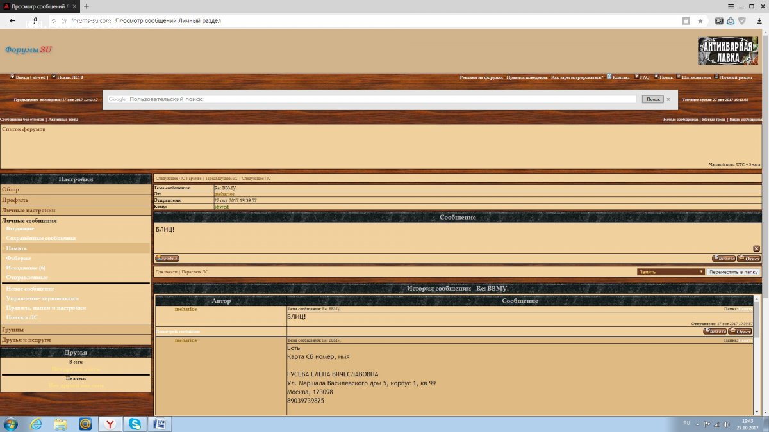Click the browser back arrow
This screenshot has height=432, width=769.
point(12,20)
